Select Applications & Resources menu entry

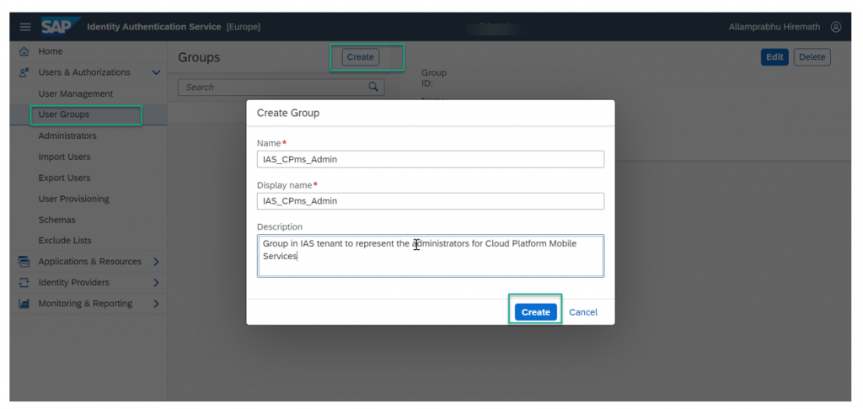(89, 262)
